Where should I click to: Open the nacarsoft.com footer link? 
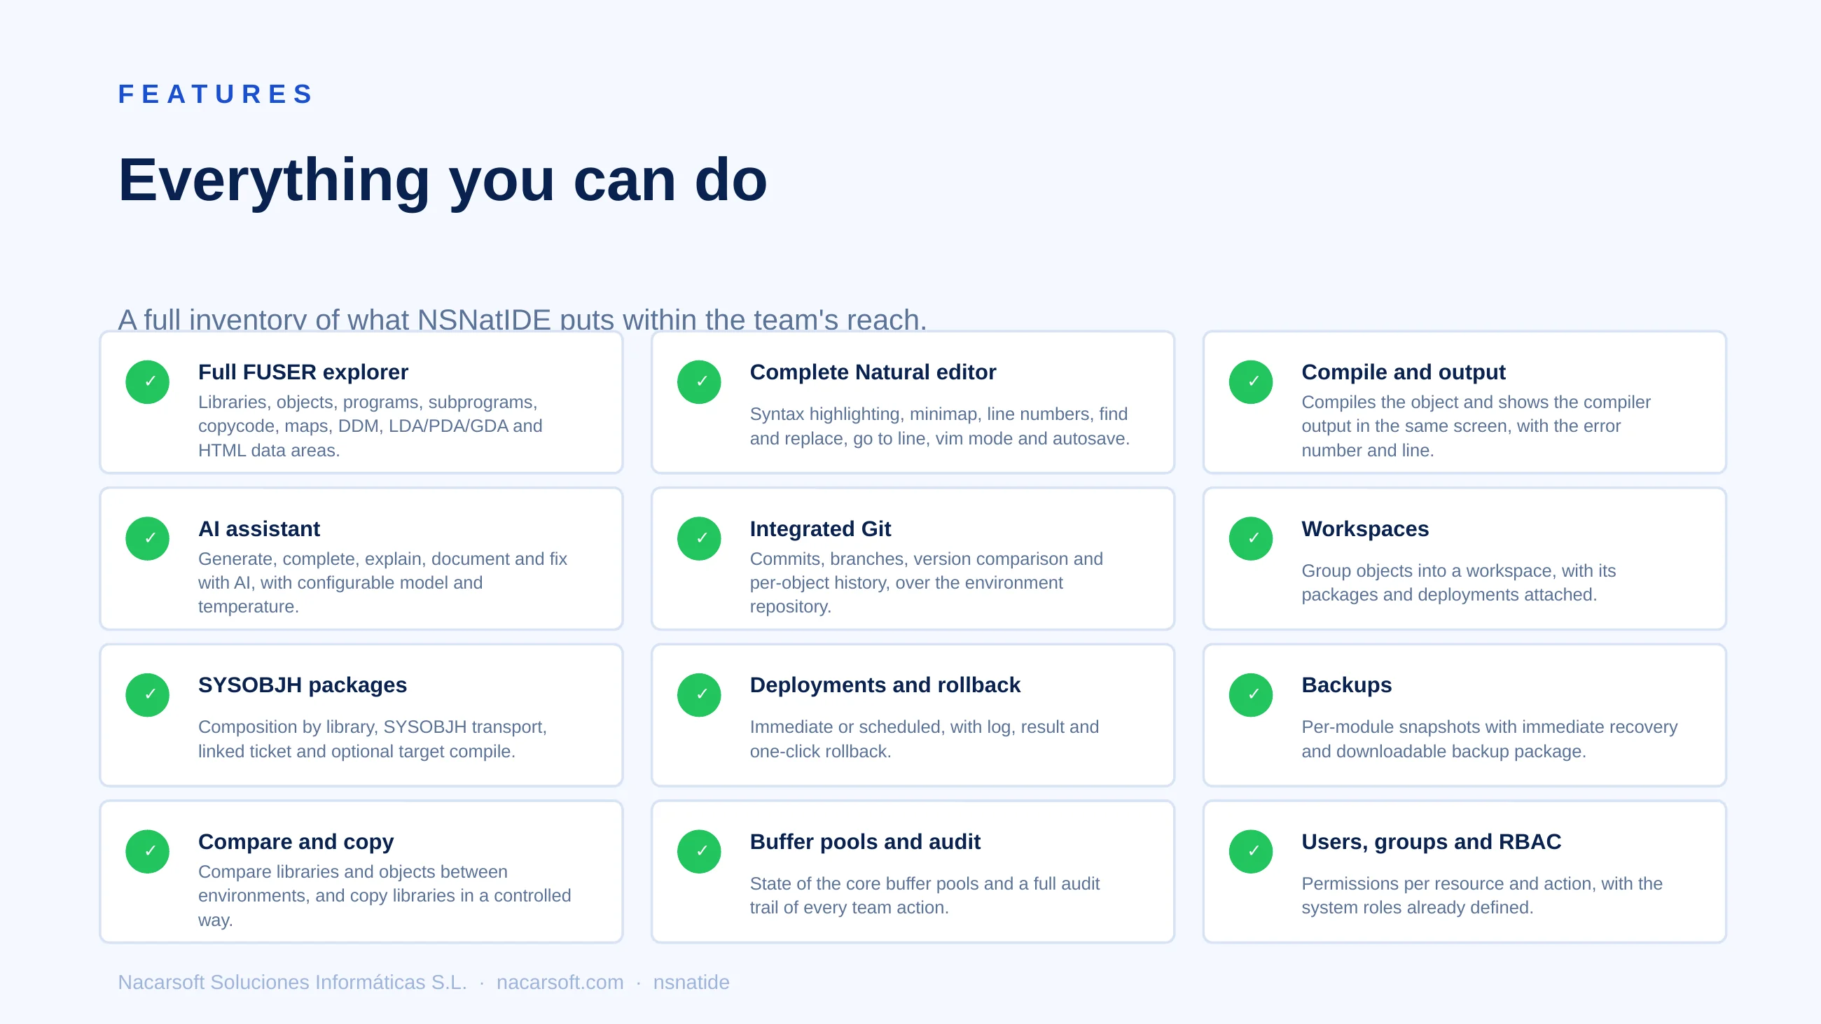[560, 982]
